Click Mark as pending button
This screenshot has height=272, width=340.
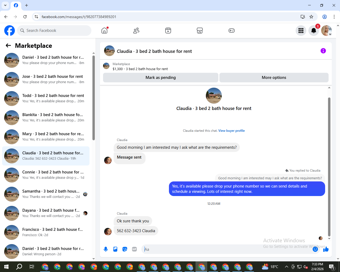click(161, 78)
